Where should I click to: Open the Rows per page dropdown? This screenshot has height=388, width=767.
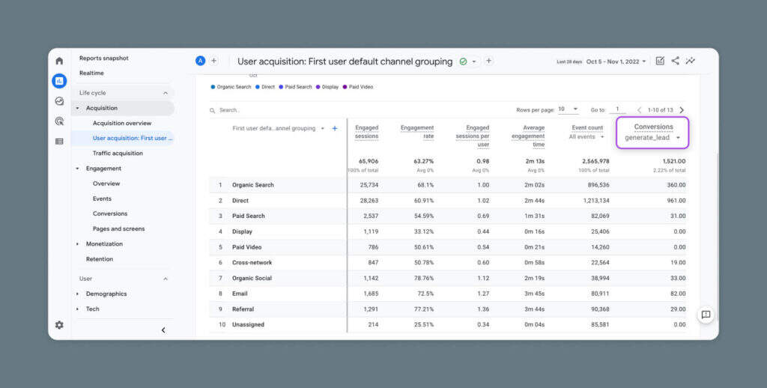[569, 109]
